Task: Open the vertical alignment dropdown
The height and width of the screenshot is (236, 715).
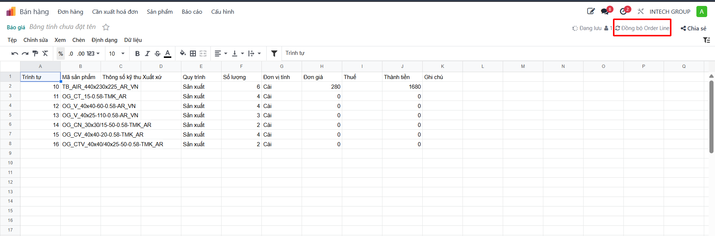Action: (x=238, y=53)
